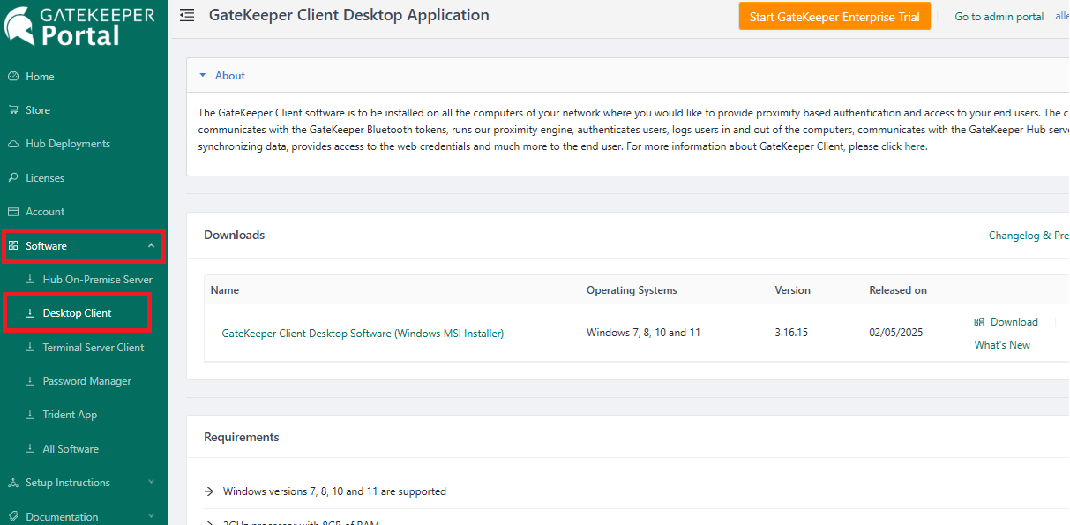Open What's New link
This screenshot has width=1070, height=525.
1002,345
